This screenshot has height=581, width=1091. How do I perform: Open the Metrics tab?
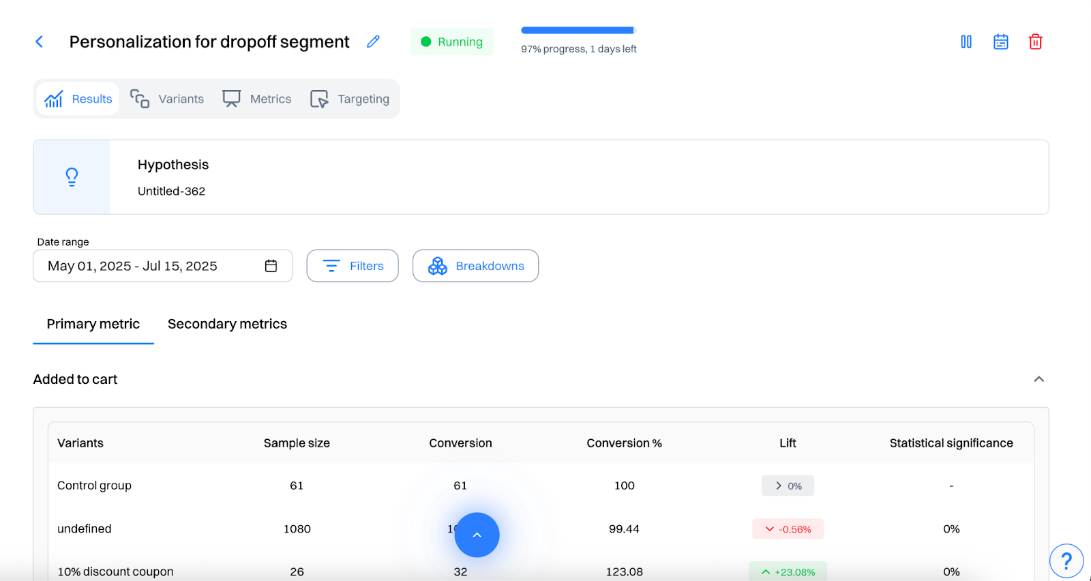257,99
